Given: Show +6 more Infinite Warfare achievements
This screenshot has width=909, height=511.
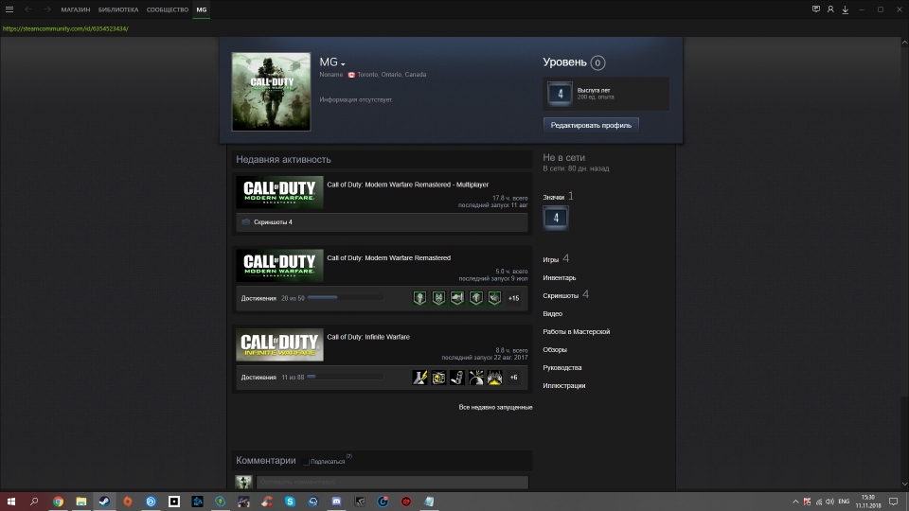Looking at the screenshot, I should pos(513,378).
